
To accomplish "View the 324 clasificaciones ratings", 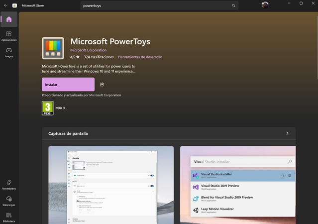I will pos(99,57).
